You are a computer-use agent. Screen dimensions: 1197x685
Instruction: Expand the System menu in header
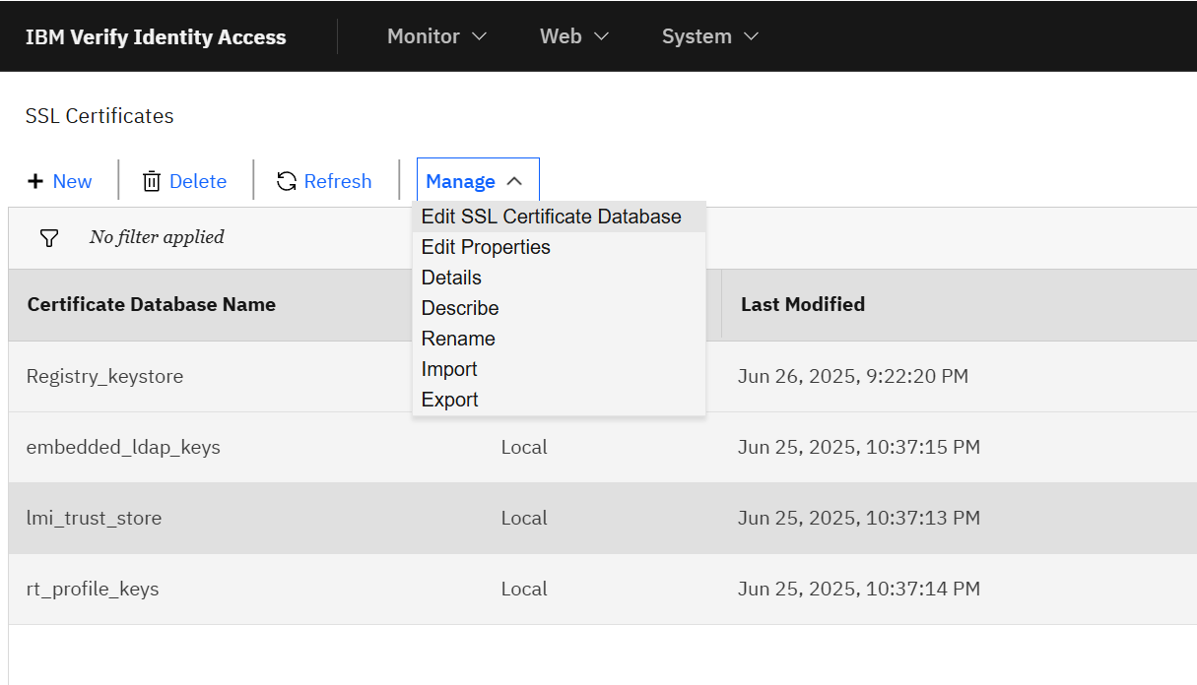coord(710,36)
